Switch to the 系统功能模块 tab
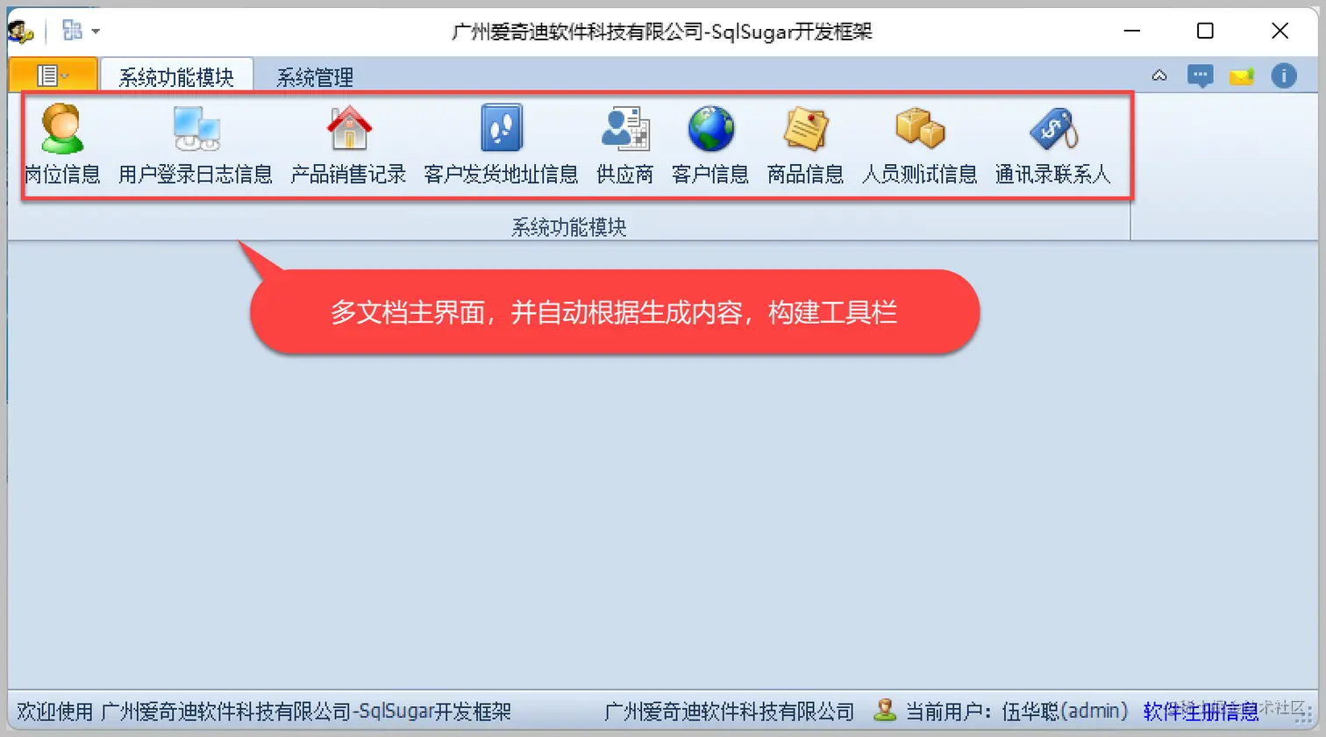This screenshot has height=737, width=1326. [176, 77]
